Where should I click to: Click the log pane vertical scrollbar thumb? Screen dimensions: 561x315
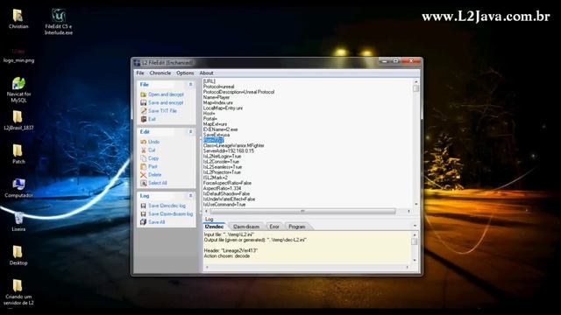tap(415, 241)
